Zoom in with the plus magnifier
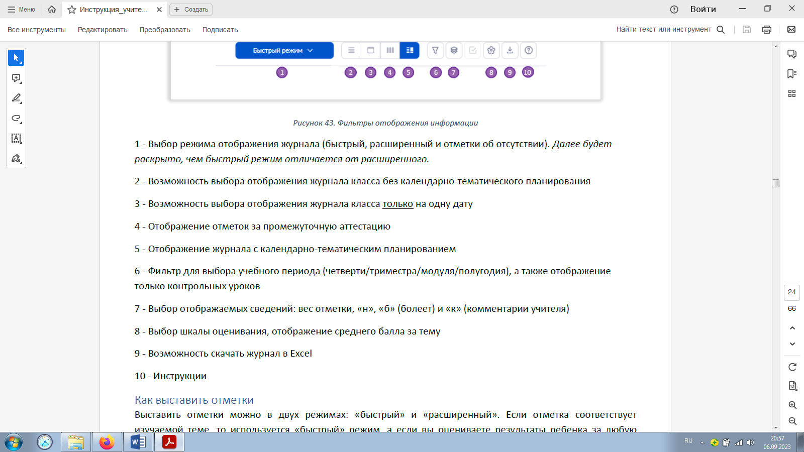Image resolution: width=804 pixels, height=452 pixels. point(792,405)
